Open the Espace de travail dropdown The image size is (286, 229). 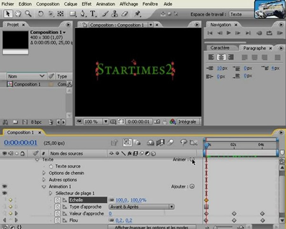(242, 14)
